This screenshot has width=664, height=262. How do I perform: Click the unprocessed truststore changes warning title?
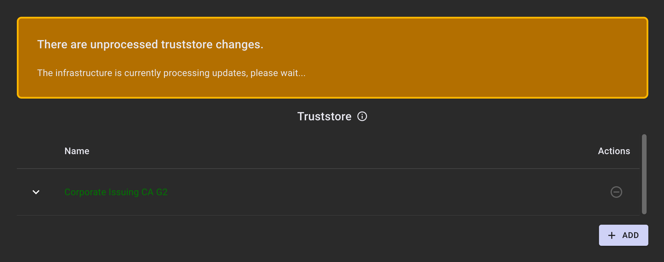(150, 45)
